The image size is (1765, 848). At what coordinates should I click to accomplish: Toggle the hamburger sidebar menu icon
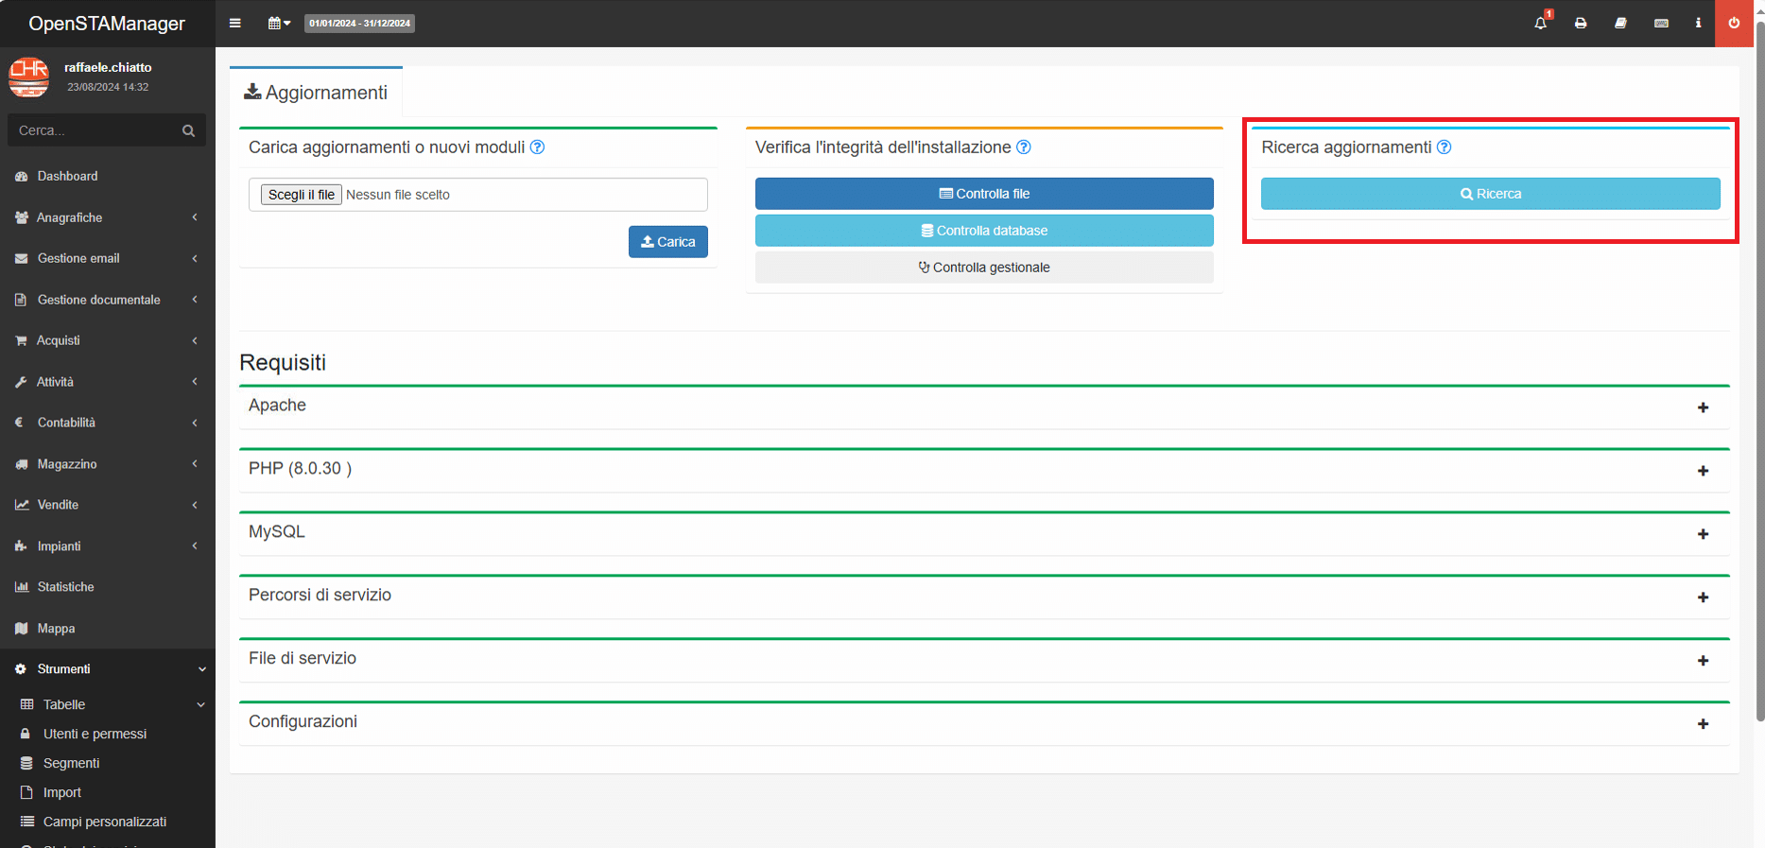point(235,24)
